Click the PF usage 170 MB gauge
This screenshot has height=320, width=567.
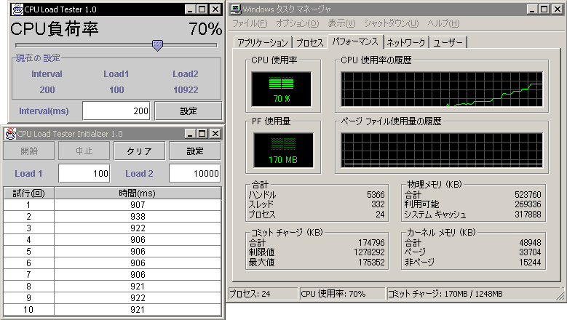click(x=283, y=150)
